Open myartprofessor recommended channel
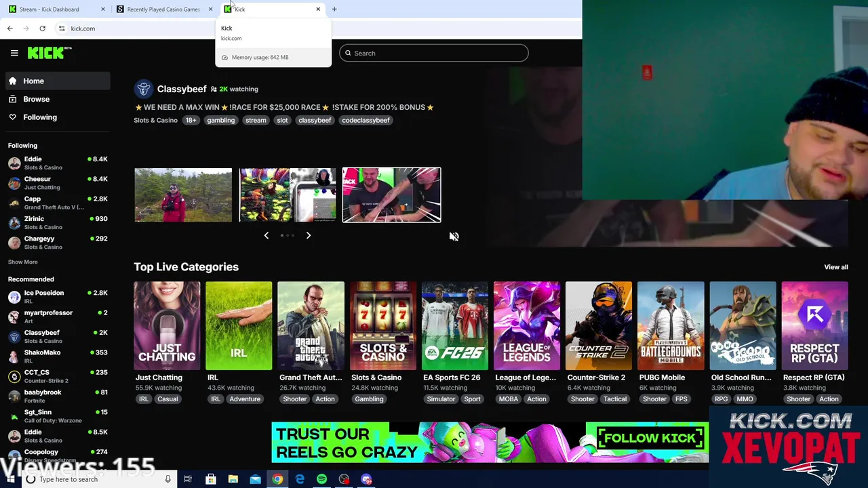 [x=58, y=317]
